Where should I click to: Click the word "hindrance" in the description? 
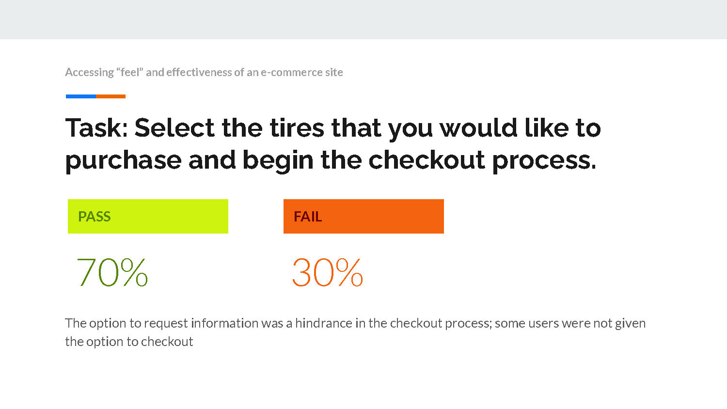(323, 323)
